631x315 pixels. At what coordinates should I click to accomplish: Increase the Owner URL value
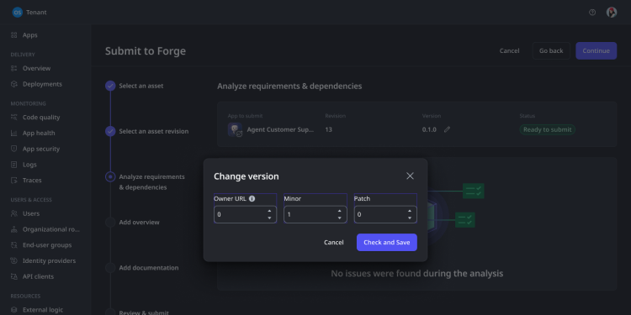(269, 211)
